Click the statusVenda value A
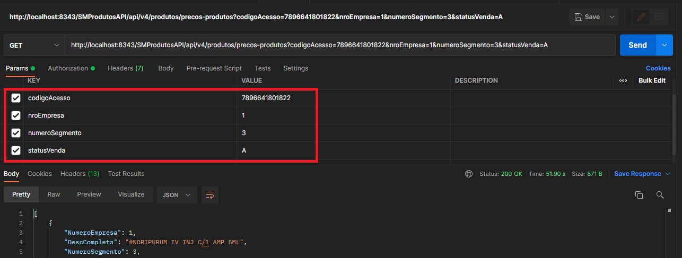This screenshot has width=682, height=258. click(x=244, y=150)
